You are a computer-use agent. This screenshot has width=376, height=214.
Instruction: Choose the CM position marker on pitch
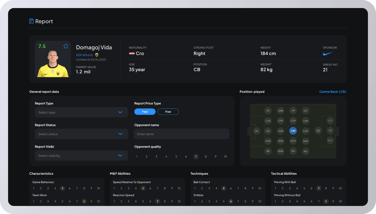pos(293,131)
